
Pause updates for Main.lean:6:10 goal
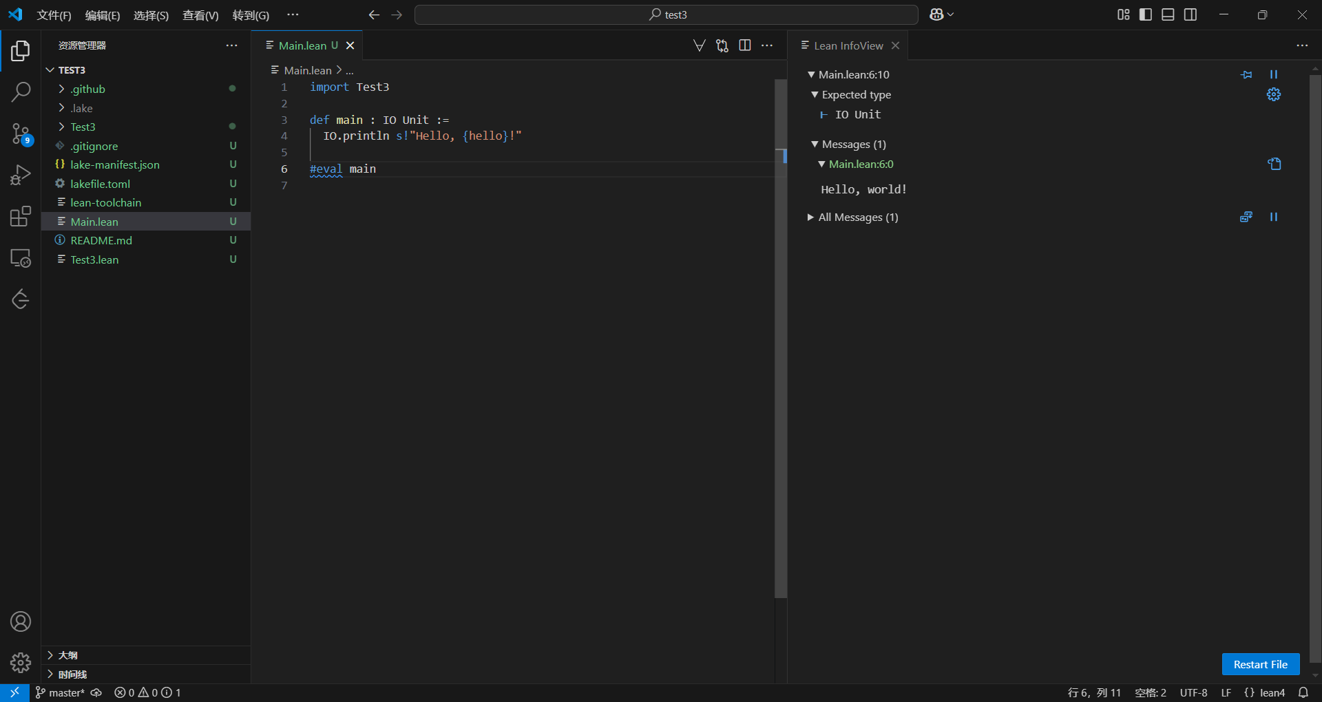[x=1274, y=74]
